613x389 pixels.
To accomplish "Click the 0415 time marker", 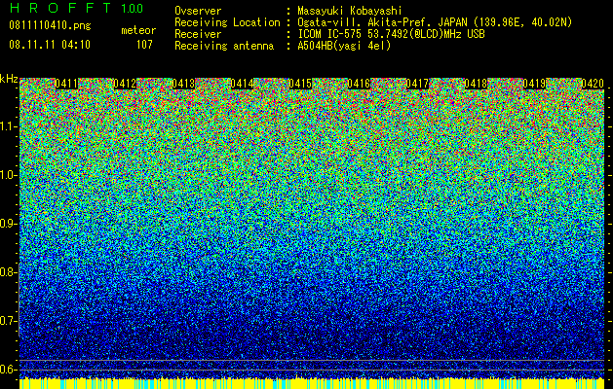I will click(x=300, y=84).
